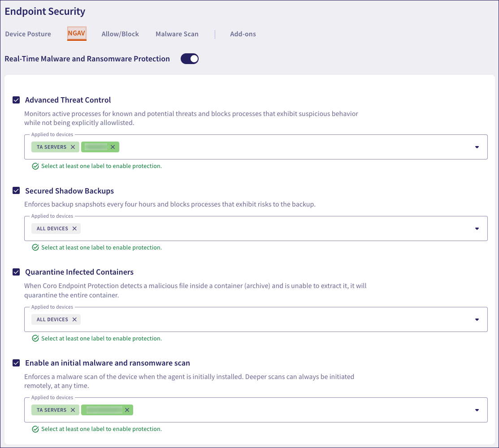Click green check icon under Secured Shadow Backups

click(35, 248)
